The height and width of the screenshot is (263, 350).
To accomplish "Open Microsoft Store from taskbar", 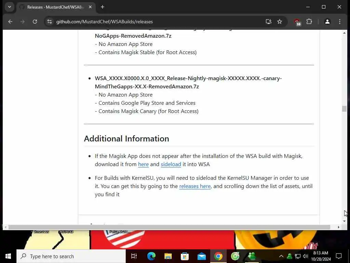I will [x=185, y=256].
